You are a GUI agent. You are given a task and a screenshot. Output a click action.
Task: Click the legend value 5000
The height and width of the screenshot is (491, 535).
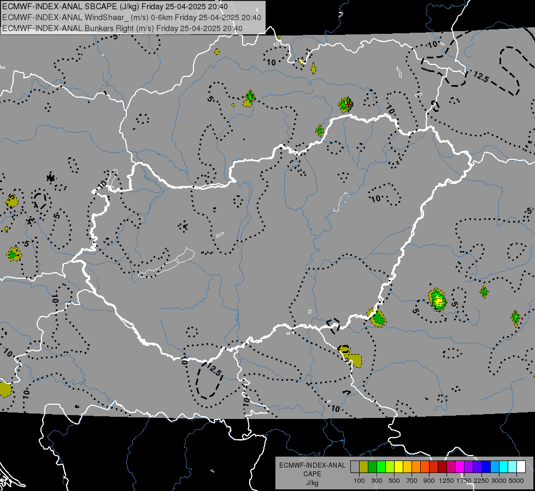pyautogui.click(x=516, y=481)
